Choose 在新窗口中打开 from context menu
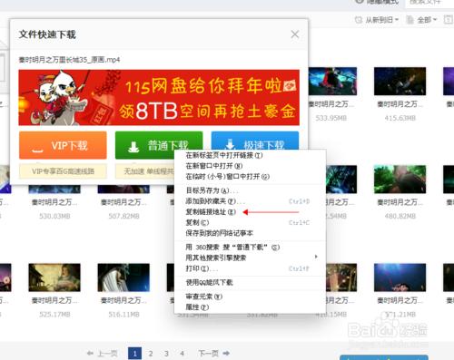The height and width of the screenshot is (360, 454). pos(214,166)
